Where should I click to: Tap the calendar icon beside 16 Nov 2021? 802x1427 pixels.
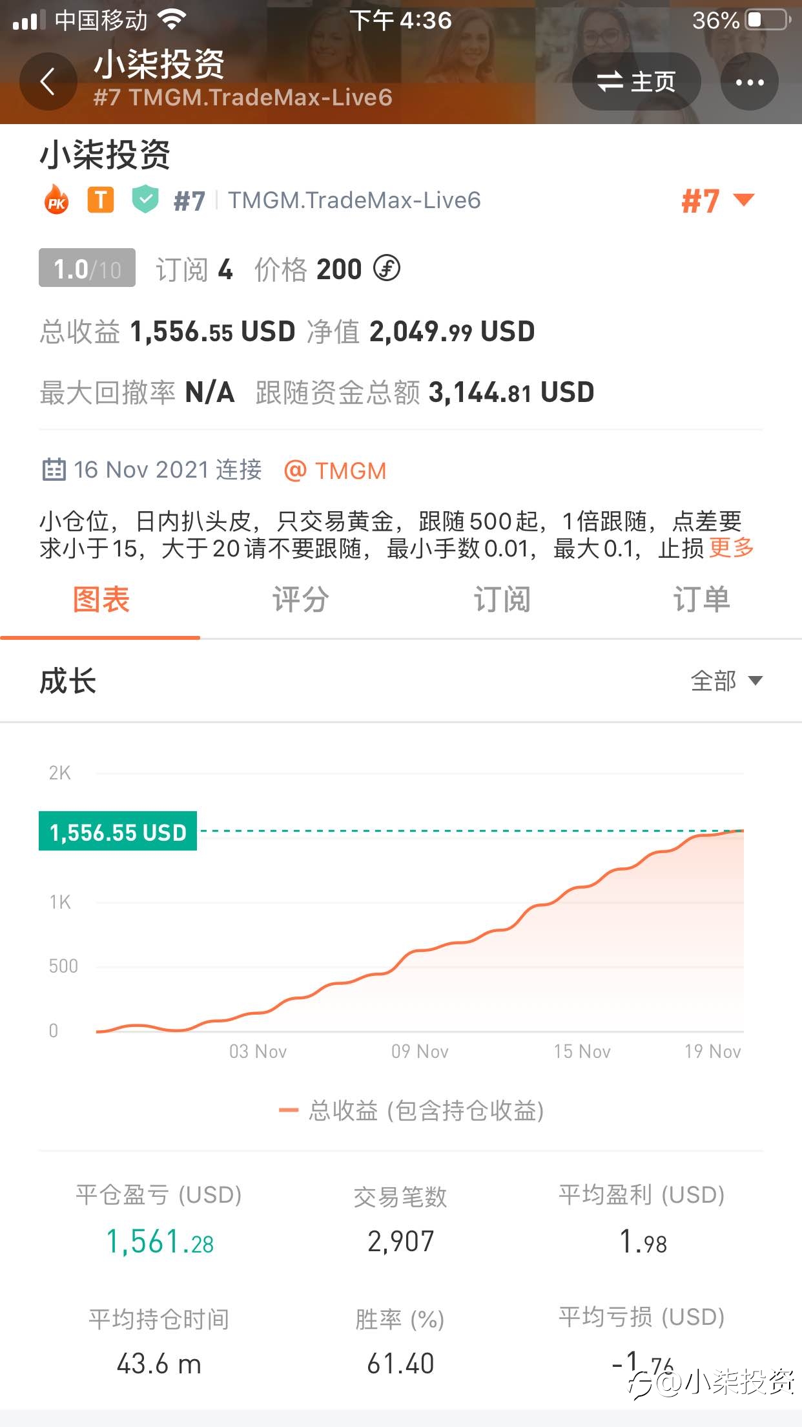click(54, 469)
